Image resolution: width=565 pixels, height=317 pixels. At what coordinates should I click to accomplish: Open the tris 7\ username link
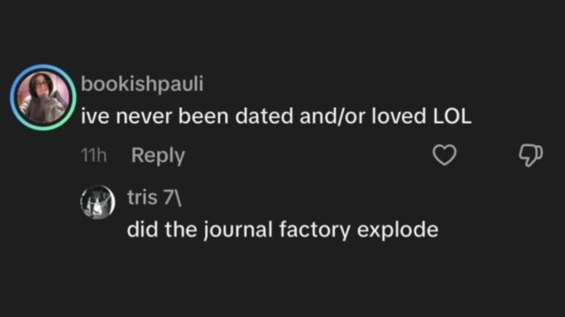tap(154, 198)
